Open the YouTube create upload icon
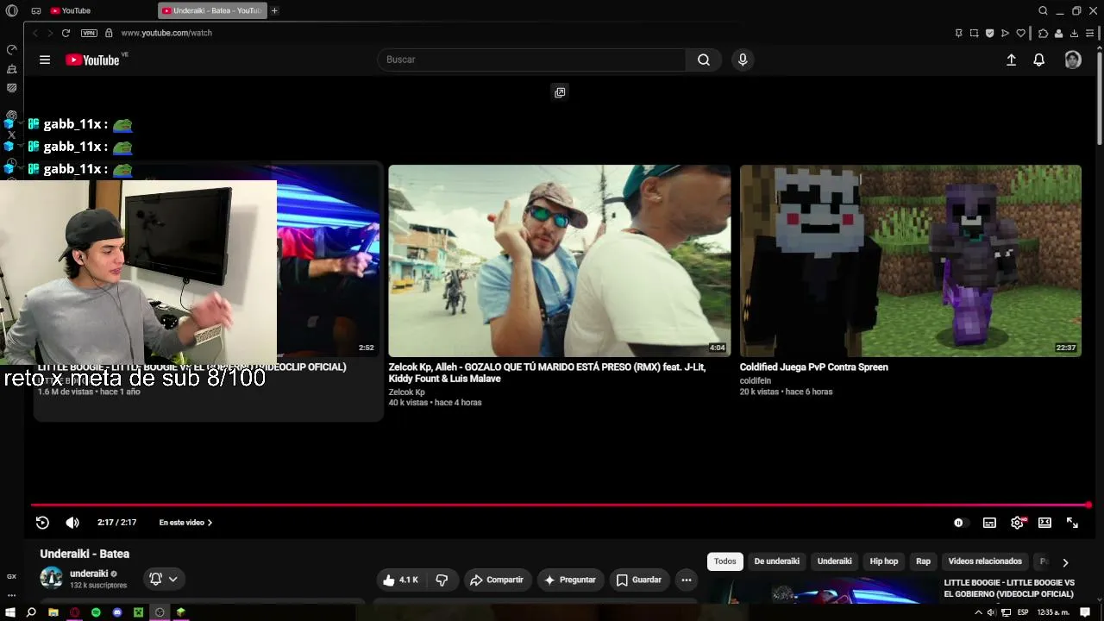The height and width of the screenshot is (621, 1104). tap(1011, 60)
